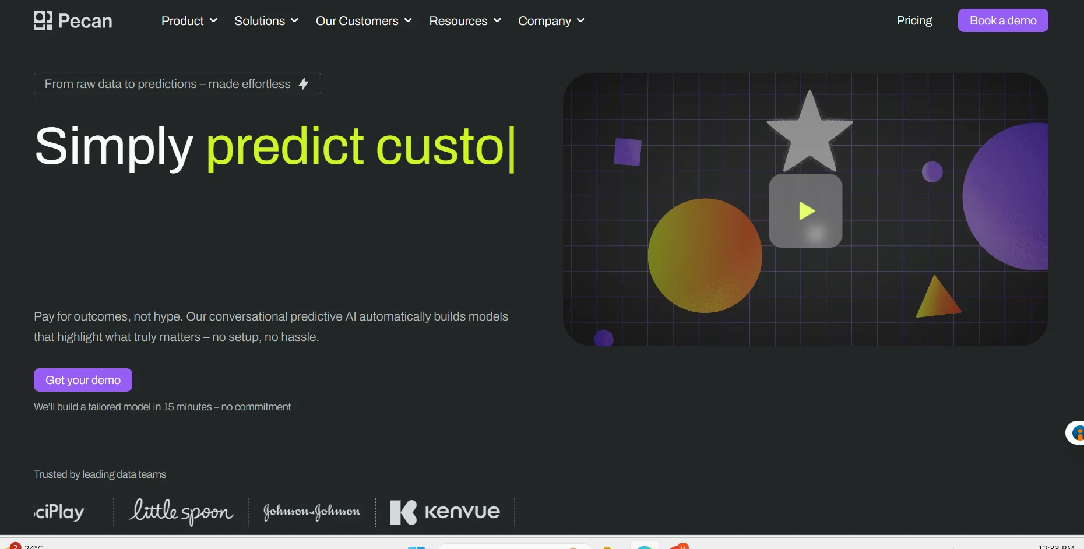Click the gray star shape in video
This screenshot has height=549, width=1084.
(810, 131)
